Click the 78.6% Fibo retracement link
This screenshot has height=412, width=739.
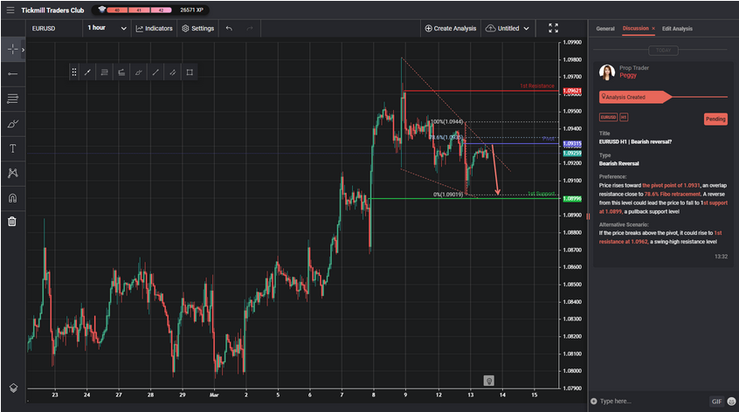tap(673, 194)
